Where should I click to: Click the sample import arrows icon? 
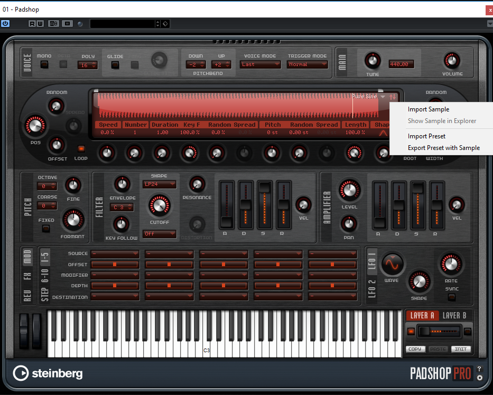[393, 97]
